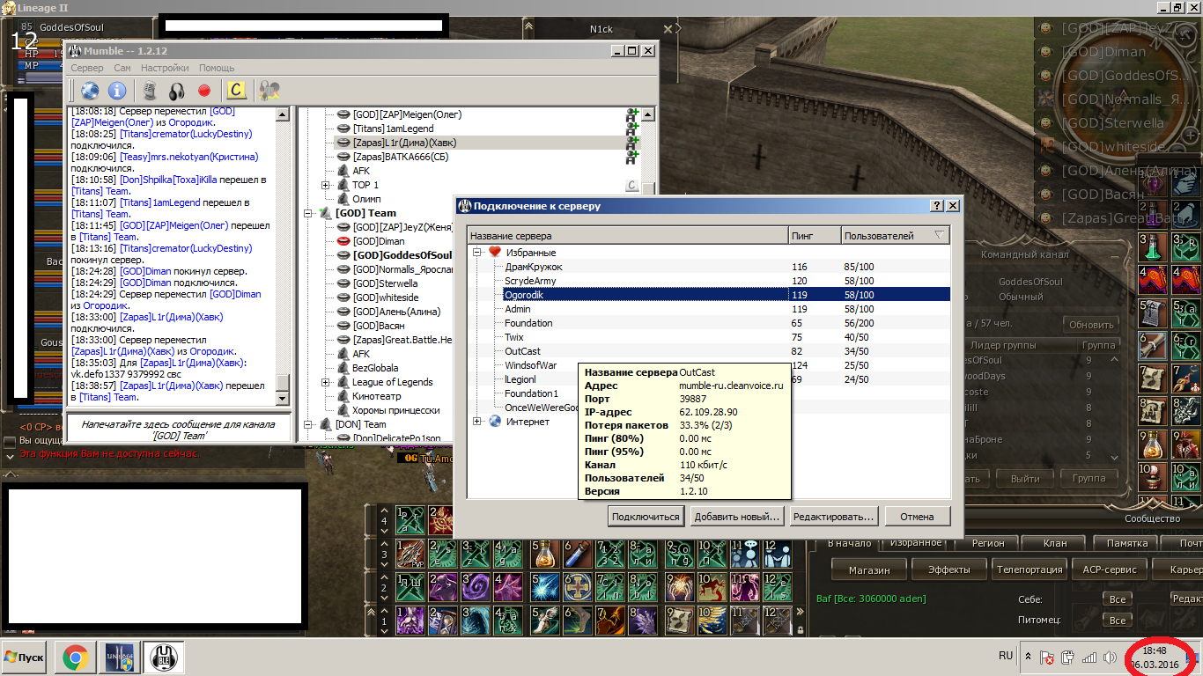Image resolution: width=1203 pixels, height=676 pixels.
Task: Expand the Интернет server list
Action: [477, 422]
